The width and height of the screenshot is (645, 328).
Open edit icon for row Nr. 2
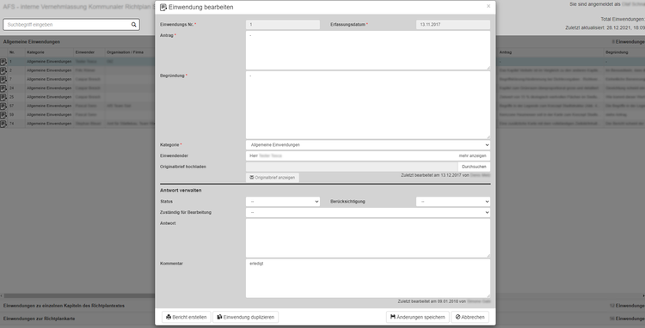pyautogui.click(x=3, y=70)
